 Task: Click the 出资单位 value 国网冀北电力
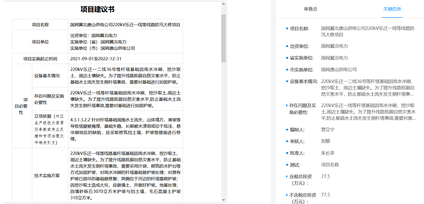[334, 46]
